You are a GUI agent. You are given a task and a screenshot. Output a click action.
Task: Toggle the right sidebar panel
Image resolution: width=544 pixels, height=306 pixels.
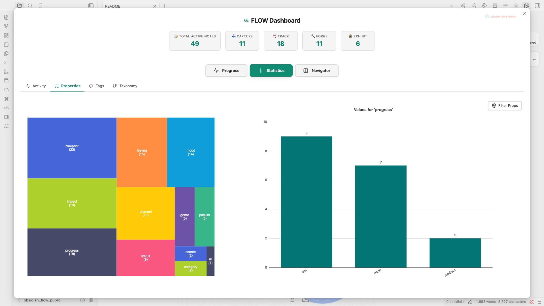tap(537, 5)
